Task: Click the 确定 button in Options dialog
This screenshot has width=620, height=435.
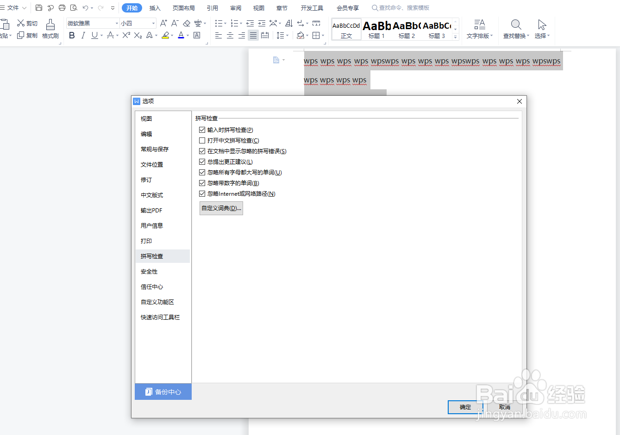Action: (465, 407)
